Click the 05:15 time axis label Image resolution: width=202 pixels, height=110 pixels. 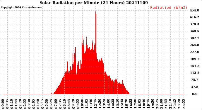click(42, 104)
